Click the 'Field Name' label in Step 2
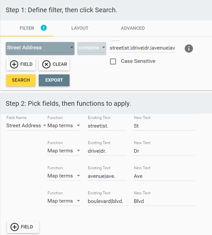The height and width of the screenshot is (235, 212). [16, 118]
